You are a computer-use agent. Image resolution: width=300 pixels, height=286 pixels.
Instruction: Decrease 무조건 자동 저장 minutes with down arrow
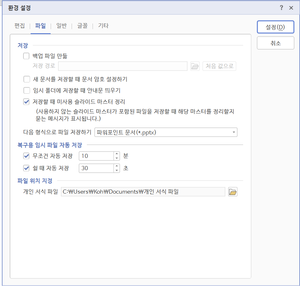click(117, 158)
